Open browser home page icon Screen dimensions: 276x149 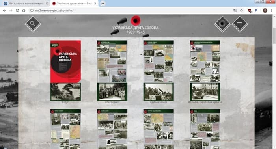[24, 11]
